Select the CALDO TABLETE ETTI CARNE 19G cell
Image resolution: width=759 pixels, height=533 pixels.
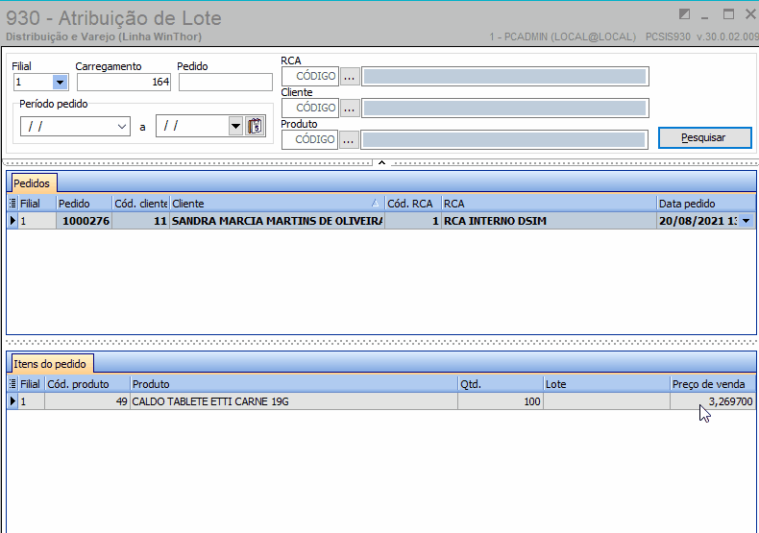[x=294, y=401]
